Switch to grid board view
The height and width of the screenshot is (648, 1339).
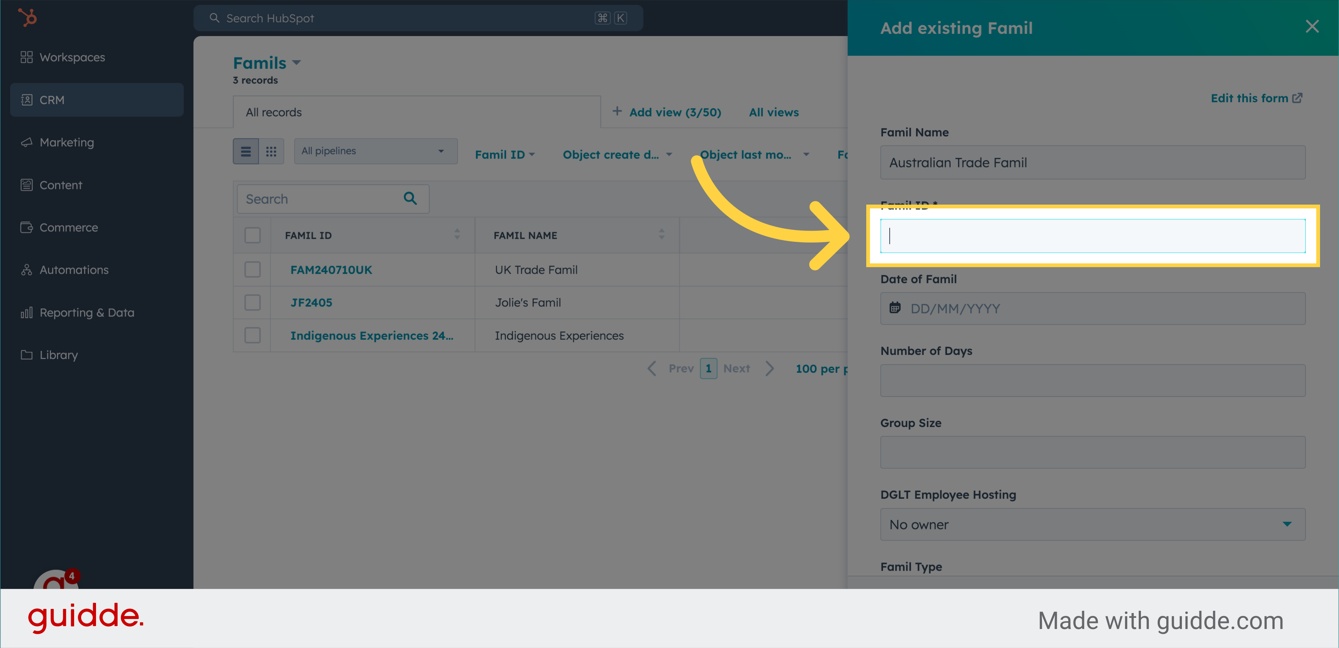[x=271, y=152]
